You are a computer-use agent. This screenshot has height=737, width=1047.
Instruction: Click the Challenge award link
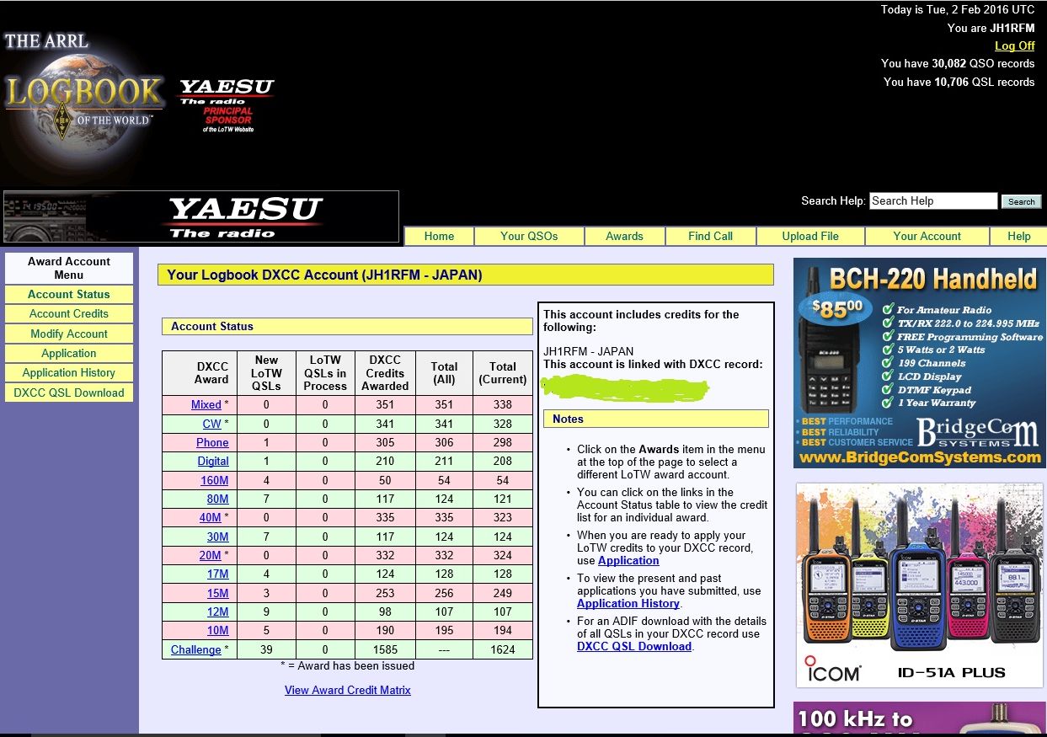click(x=195, y=649)
